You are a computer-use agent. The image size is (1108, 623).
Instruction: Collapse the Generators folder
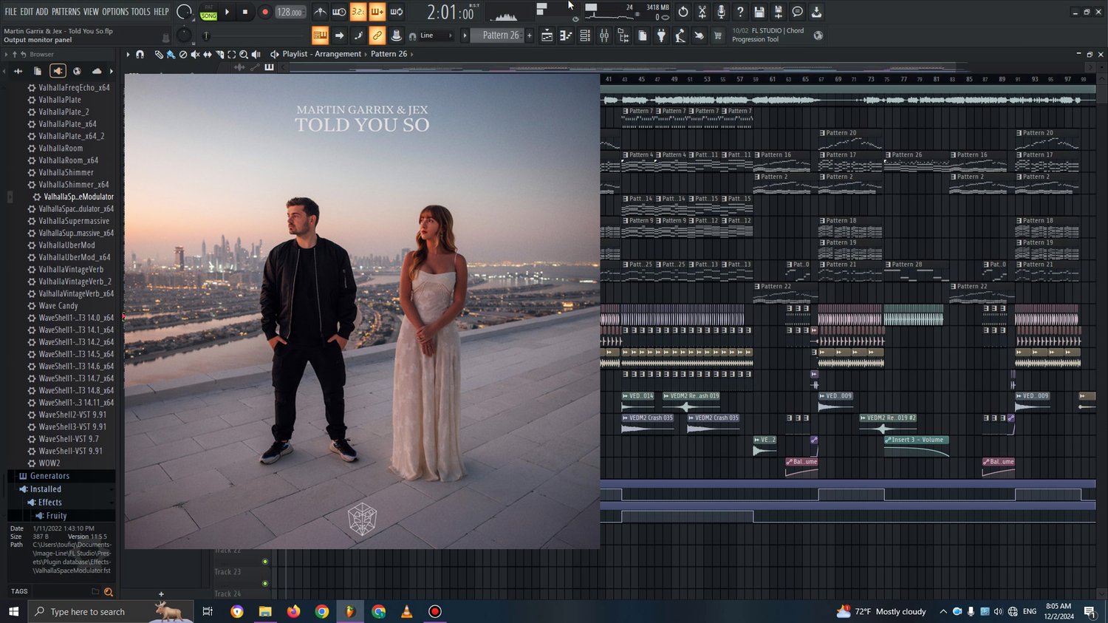click(x=61, y=476)
